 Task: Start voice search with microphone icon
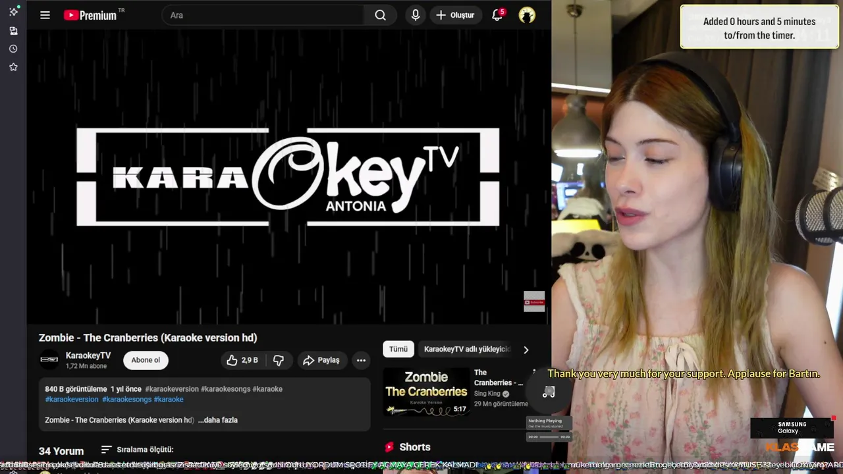pos(415,15)
